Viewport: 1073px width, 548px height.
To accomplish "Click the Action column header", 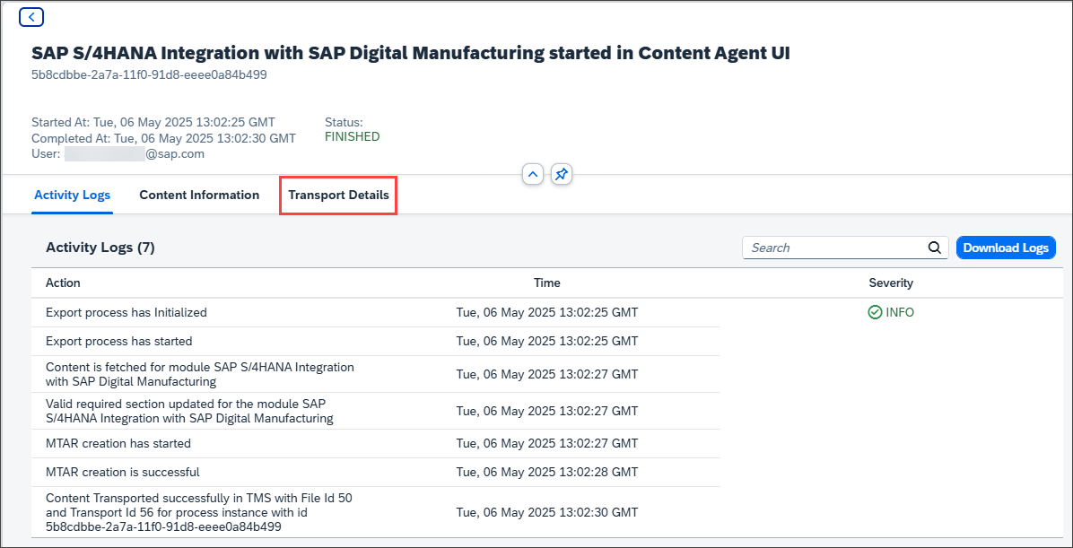I will click(63, 283).
